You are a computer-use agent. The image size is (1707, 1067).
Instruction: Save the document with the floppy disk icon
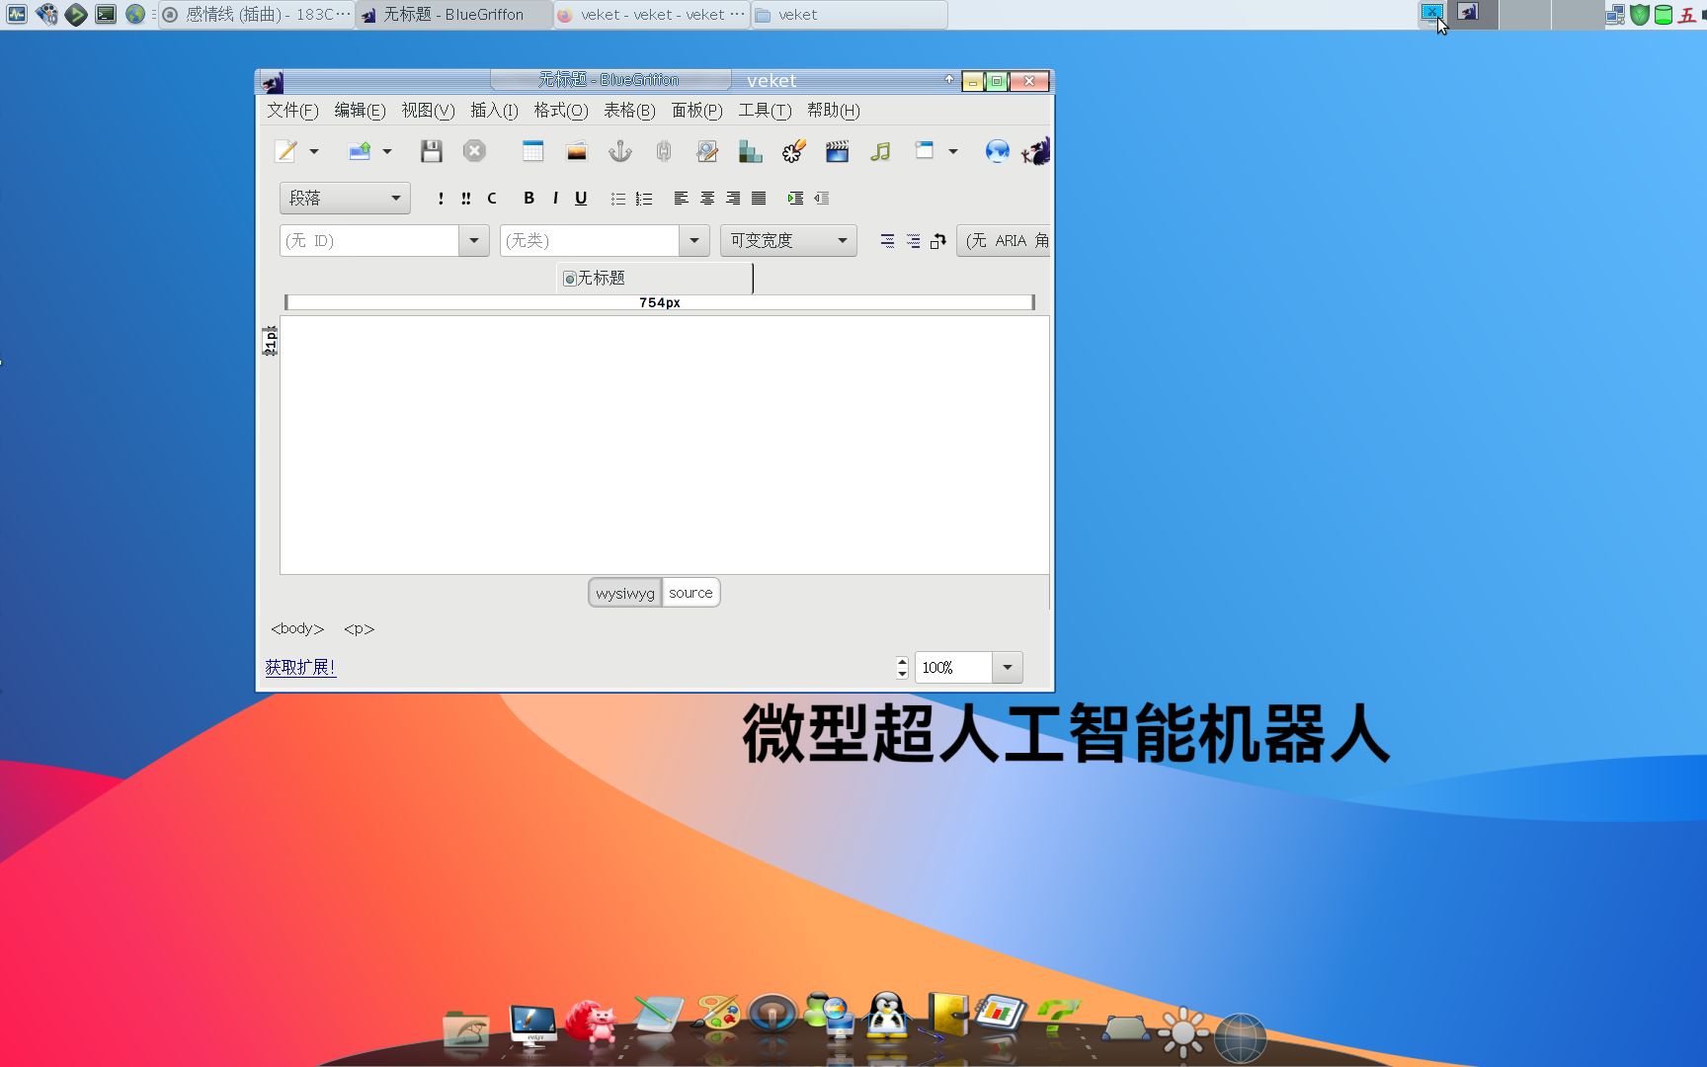(x=430, y=150)
